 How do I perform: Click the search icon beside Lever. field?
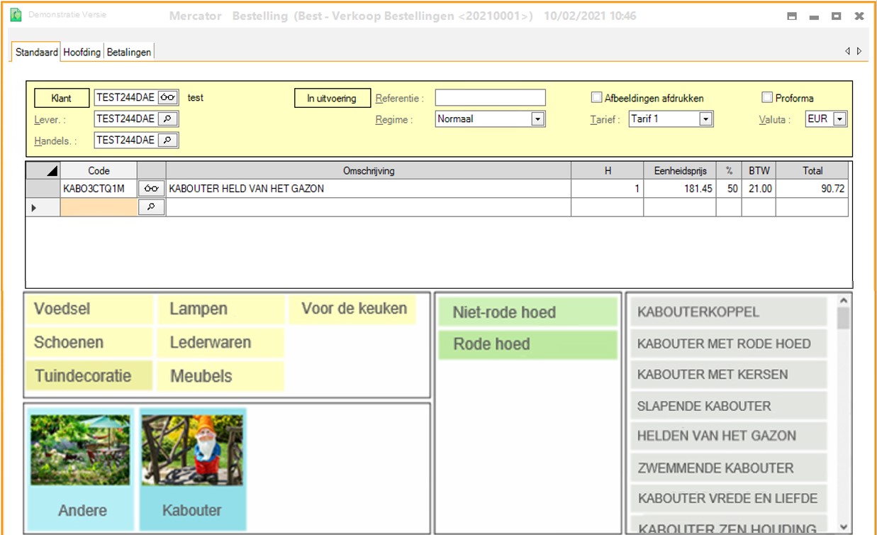click(x=168, y=119)
